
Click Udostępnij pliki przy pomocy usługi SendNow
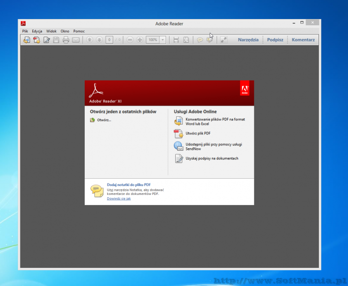[214, 146]
